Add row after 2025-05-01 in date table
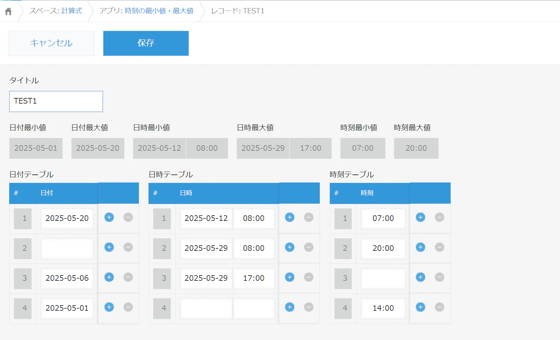560x340 pixels. (109, 307)
